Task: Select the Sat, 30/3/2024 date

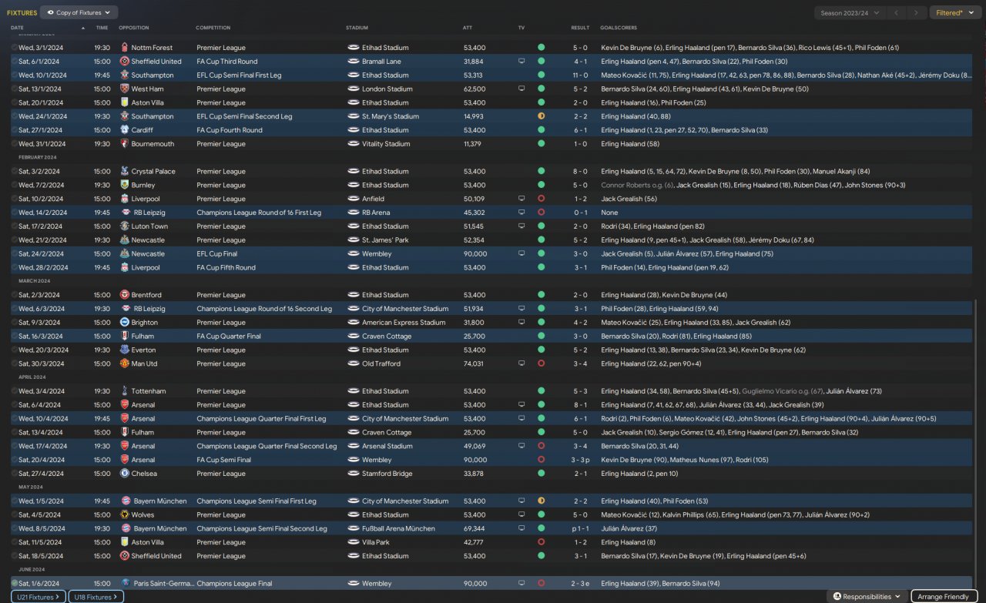Action: click(x=42, y=363)
